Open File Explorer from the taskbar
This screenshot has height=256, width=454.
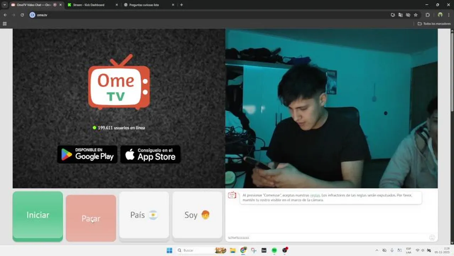pyautogui.click(x=233, y=250)
